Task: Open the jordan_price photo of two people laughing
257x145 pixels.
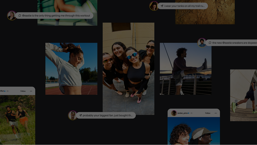Action: point(194,131)
